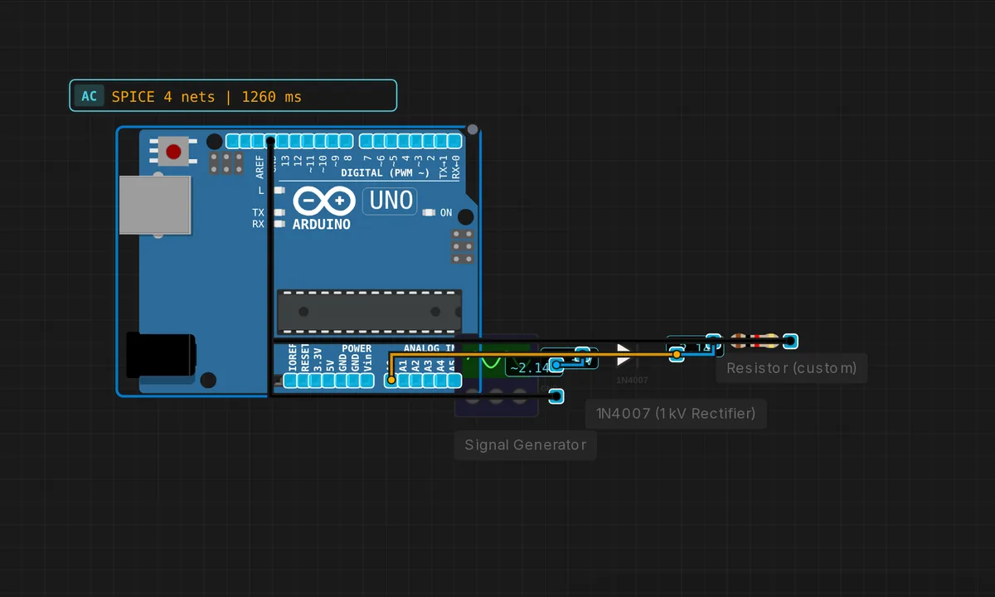Click the 'SPICE 4 nets | 1260 ms' status text
The width and height of the screenshot is (995, 597).
click(x=206, y=96)
